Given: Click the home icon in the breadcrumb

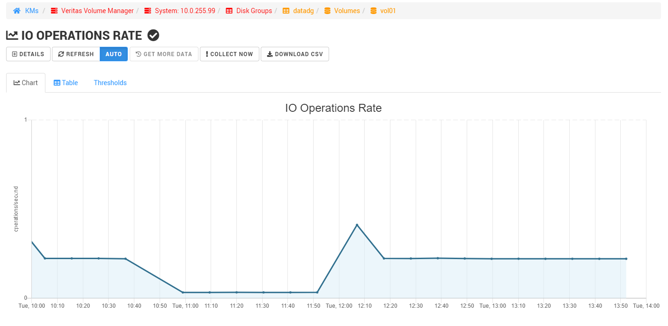Looking at the screenshot, I should coord(16,10).
